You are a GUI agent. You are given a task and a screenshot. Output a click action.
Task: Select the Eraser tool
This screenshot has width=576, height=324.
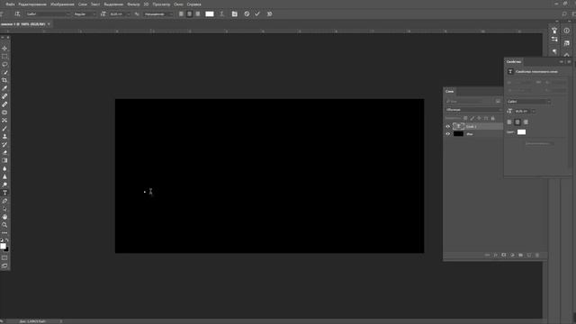4,153
